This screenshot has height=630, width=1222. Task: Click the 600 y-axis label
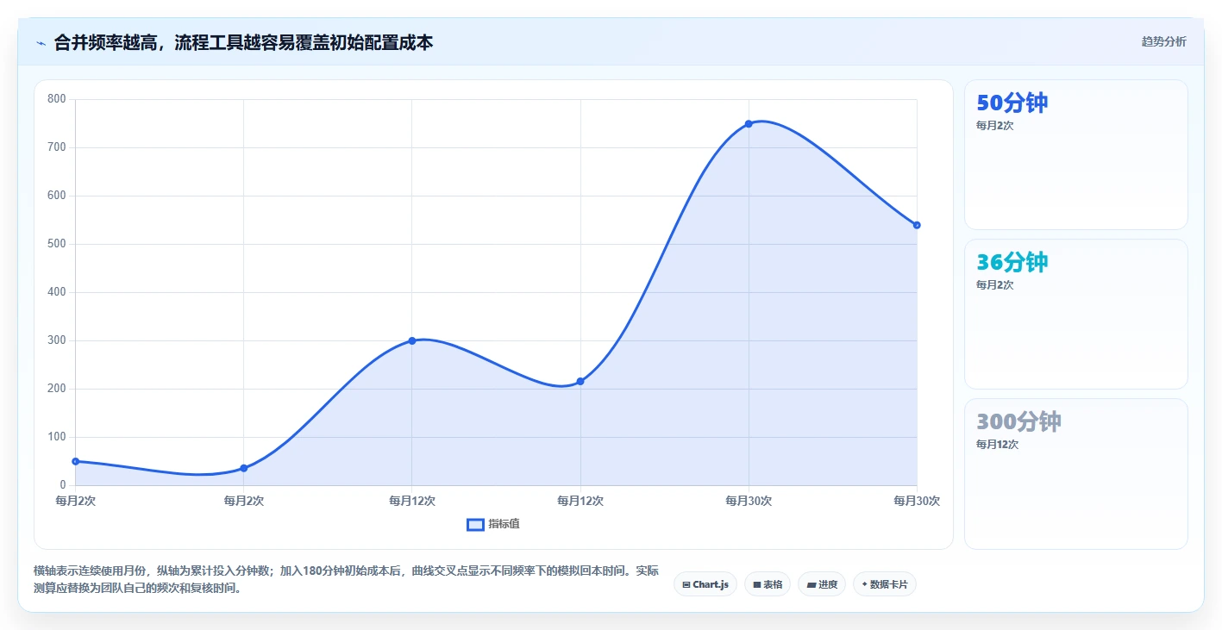tap(57, 196)
